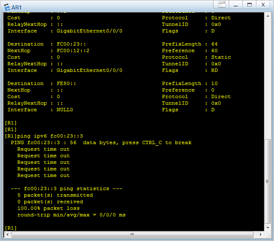The width and height of the screenshot is (274, 241).
Task: Click the AR1 window title text
Action: click(x=16, y=8)
